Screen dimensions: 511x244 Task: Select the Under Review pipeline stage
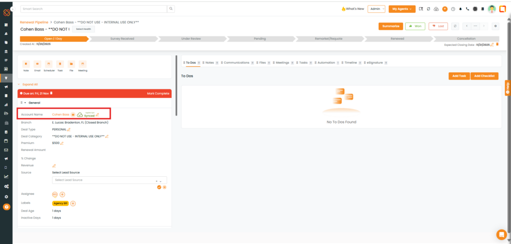[191, 38]
